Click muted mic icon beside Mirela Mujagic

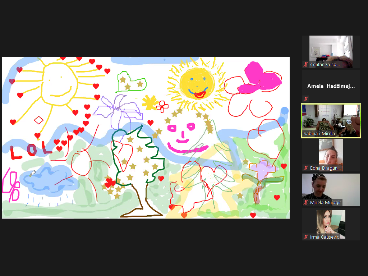tap(306, 203)
